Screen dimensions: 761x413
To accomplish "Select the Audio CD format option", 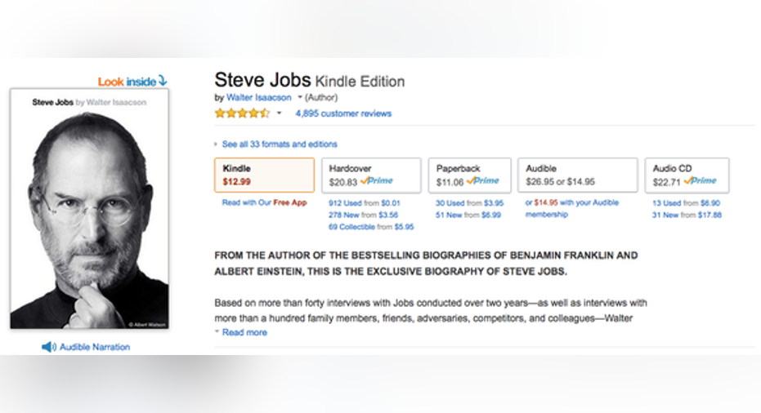I will pyautogui.click(x=687, y=175).
